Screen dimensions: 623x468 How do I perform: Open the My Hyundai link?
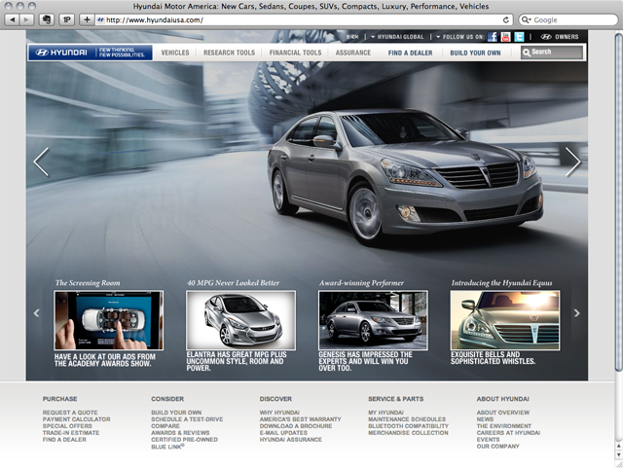point(385,413)
